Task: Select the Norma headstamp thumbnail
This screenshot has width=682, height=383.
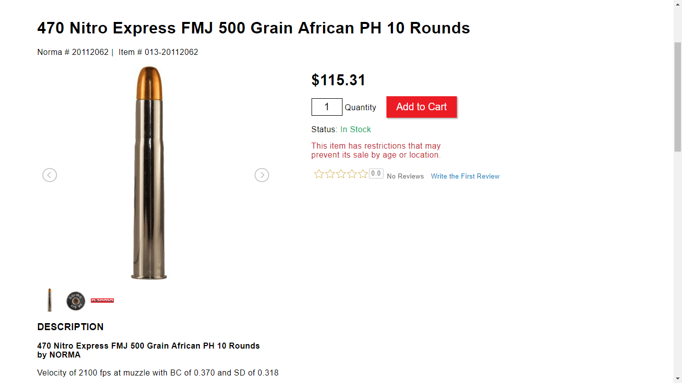Action: (76, 301)
